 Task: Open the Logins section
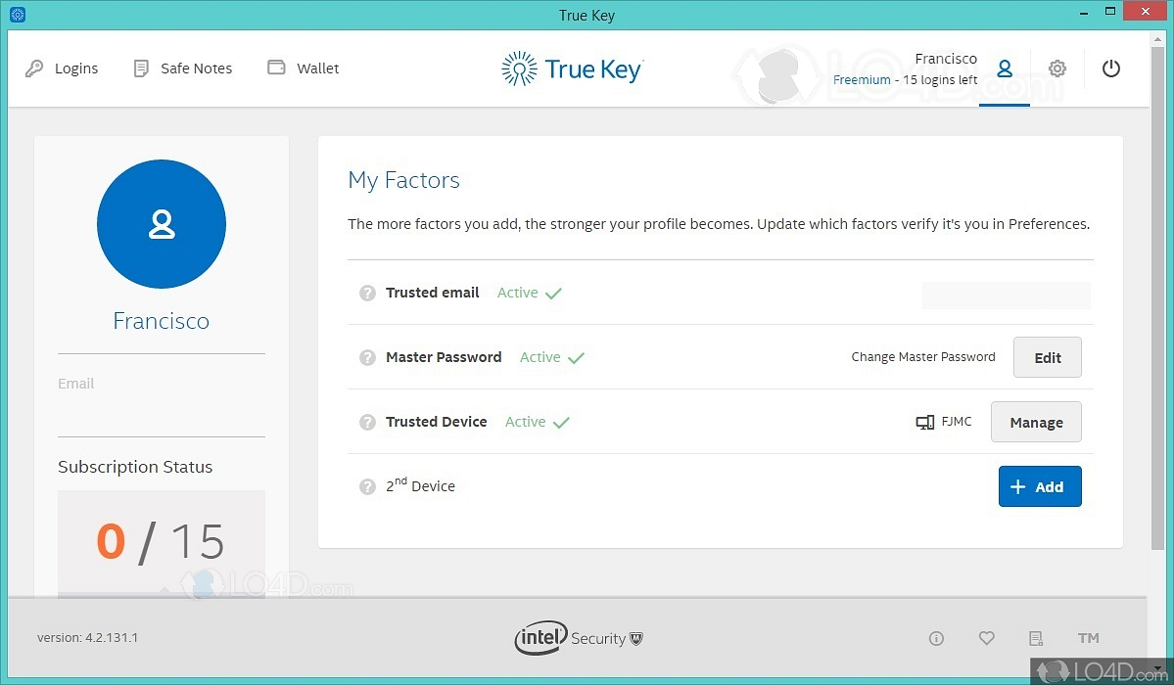(x=62, y=68)
